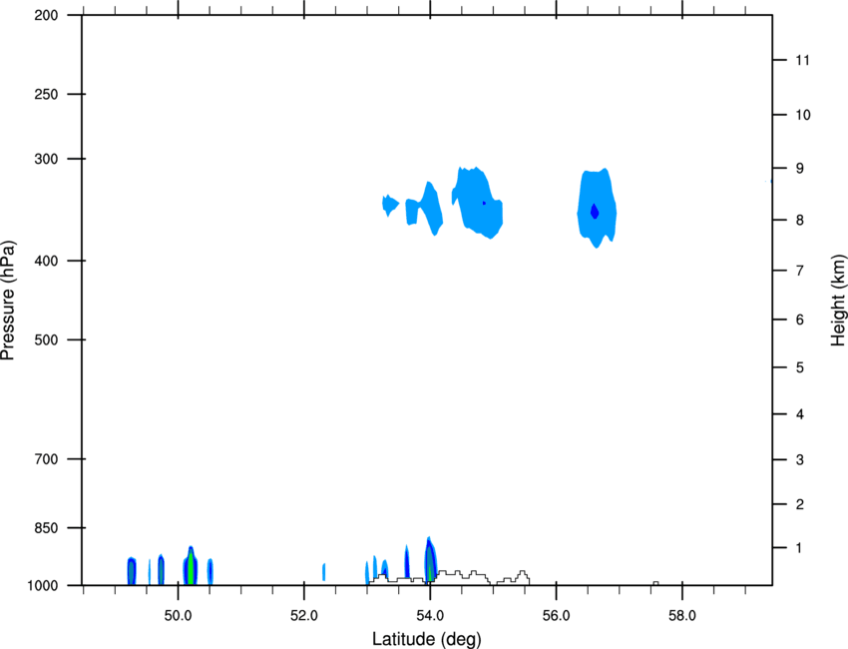The image size is (848, 649).
Task: Pick the 9 km height label
Action: (x=799, y=169)
